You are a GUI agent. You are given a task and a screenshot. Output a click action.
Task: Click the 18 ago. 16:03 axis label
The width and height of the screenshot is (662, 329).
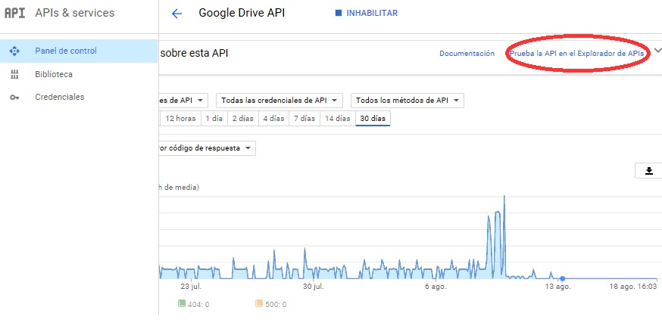632,287
